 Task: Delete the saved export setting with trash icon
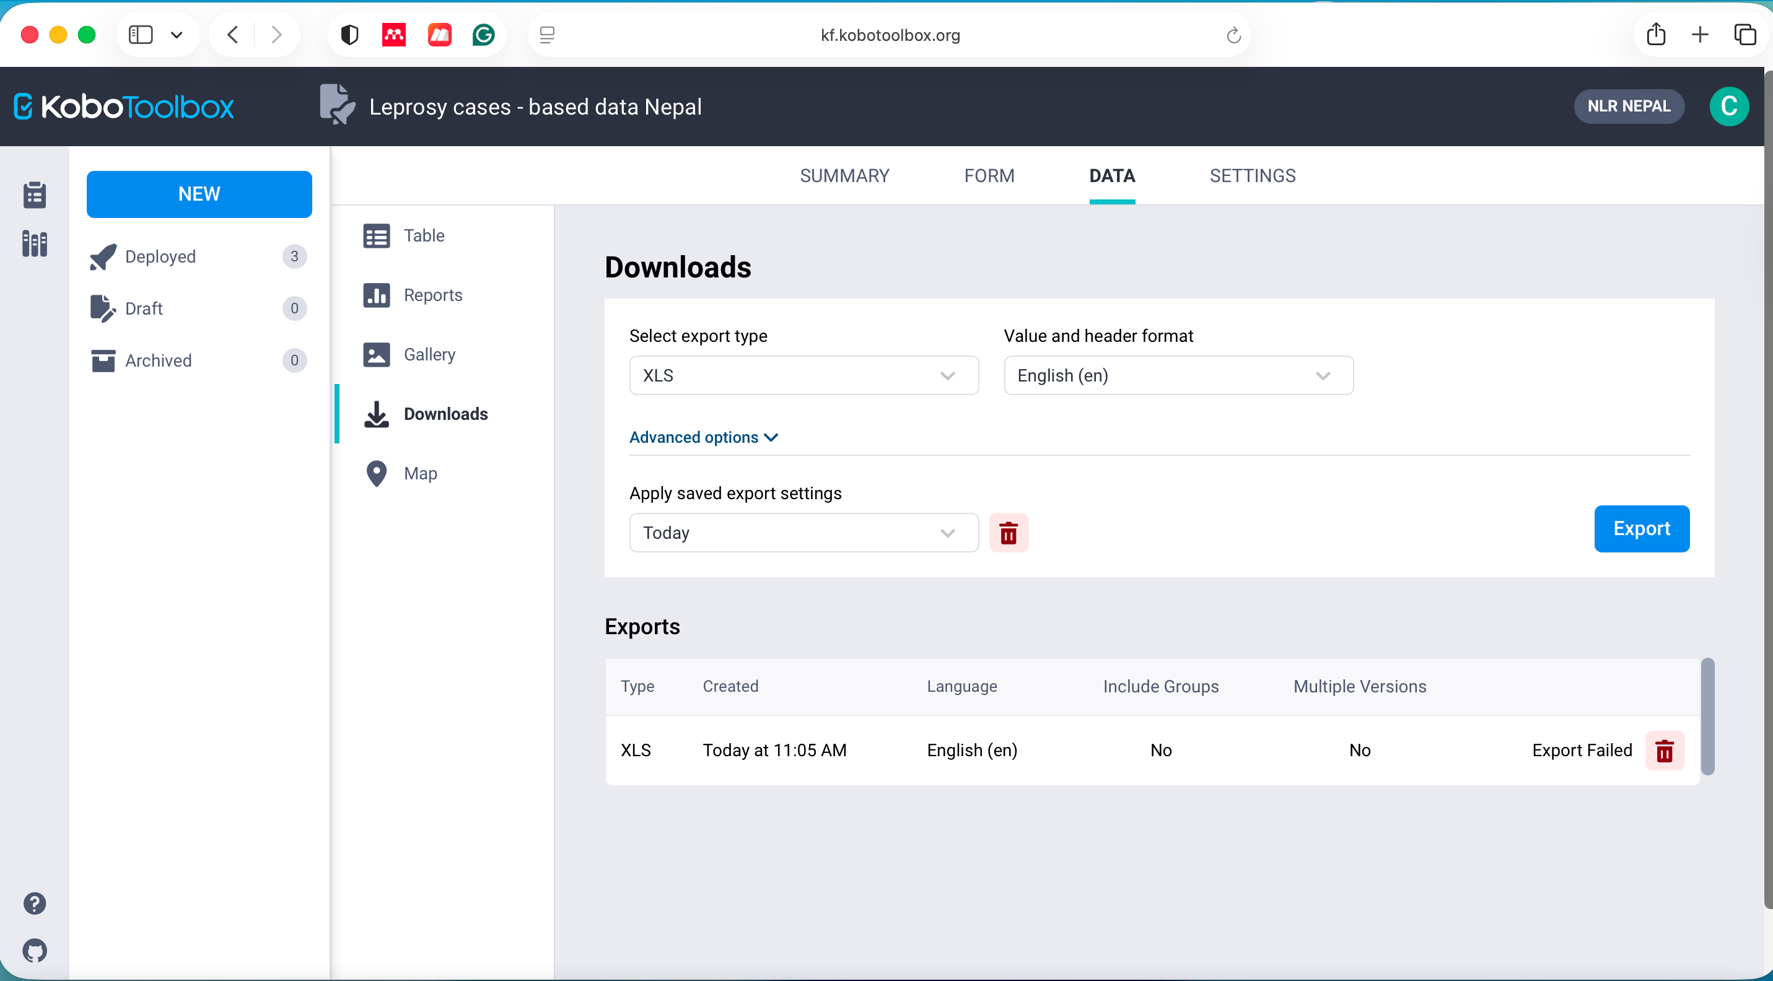(1009, 533)
